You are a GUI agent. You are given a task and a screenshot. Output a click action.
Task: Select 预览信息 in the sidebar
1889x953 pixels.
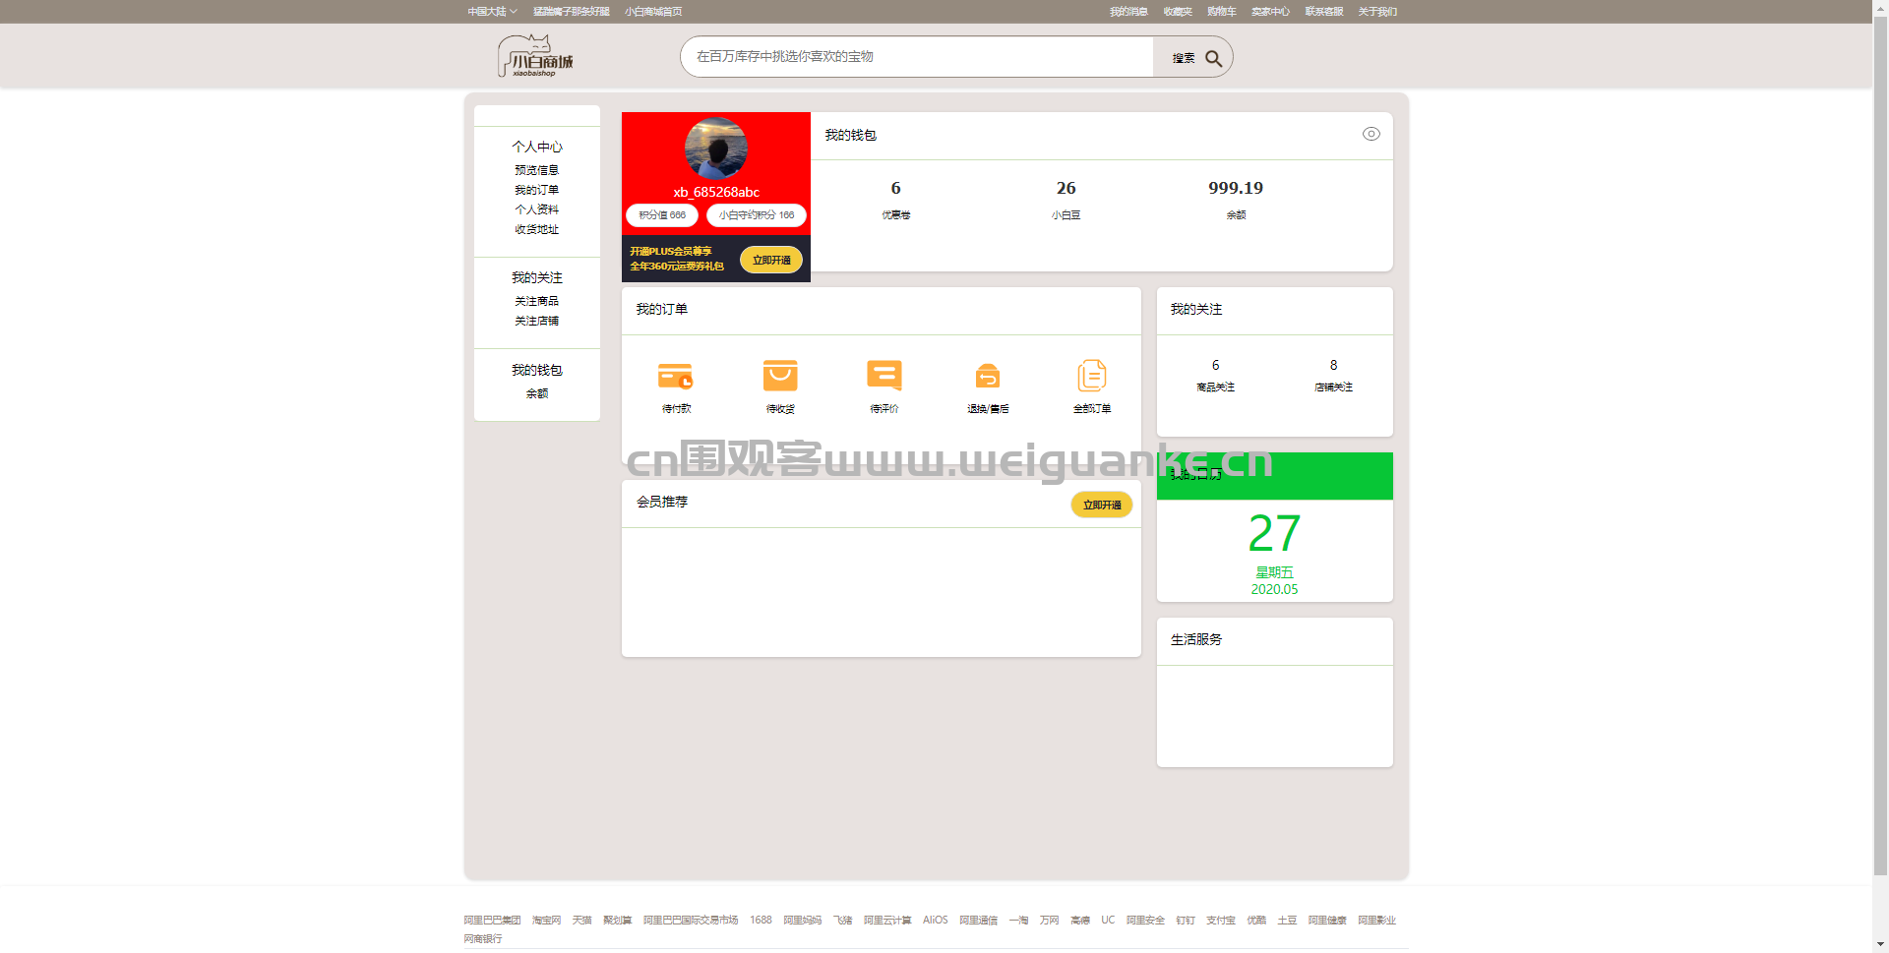pyautogui.click(x=536, y=170)
